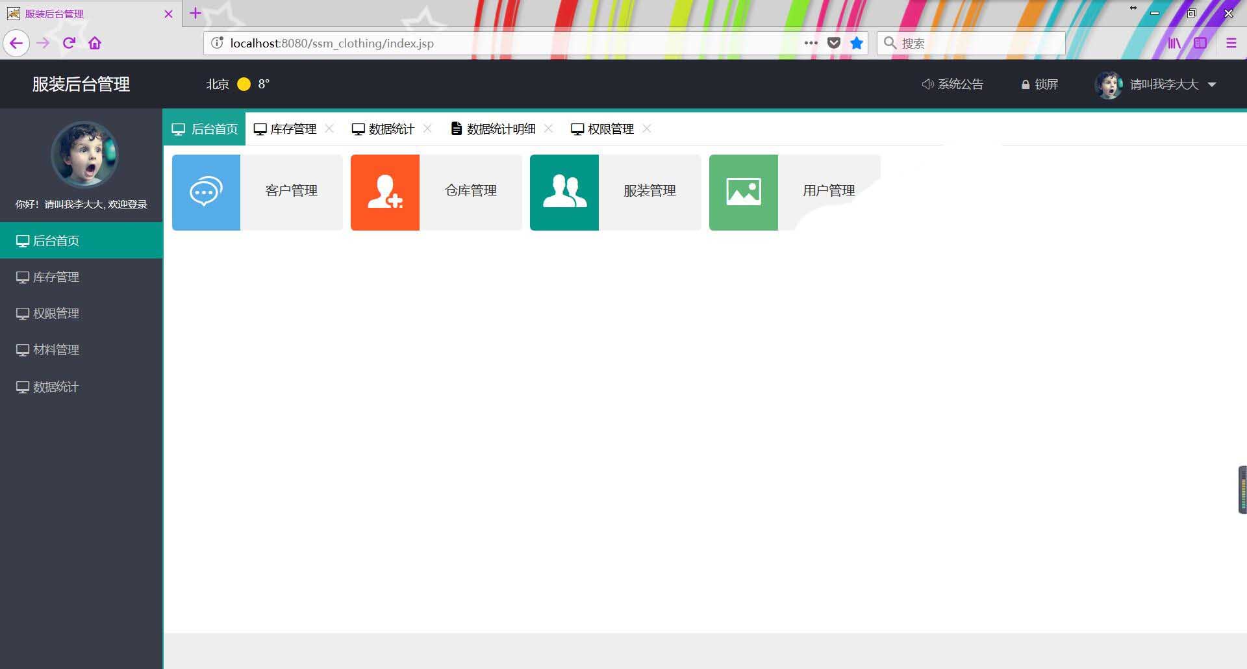
Task: Click the bookmark star icon in address bar
Action: click(857, 44)
